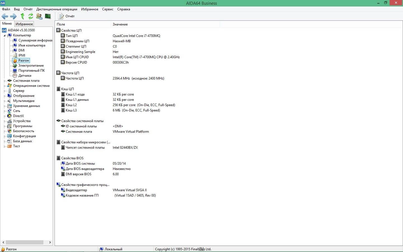403x252 pixels.
Task: Click the green Up level arrow icon
Action: click(x=22, y=16)
